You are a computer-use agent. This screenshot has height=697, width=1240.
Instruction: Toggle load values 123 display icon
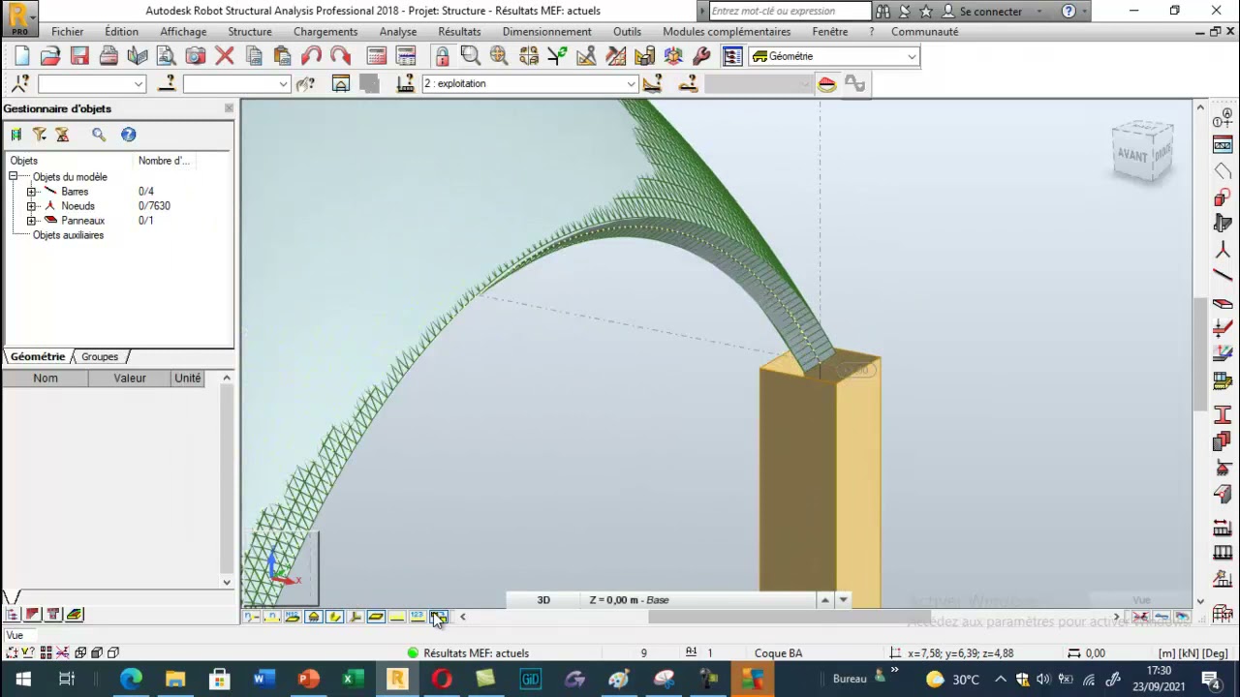tap(418, 617)
